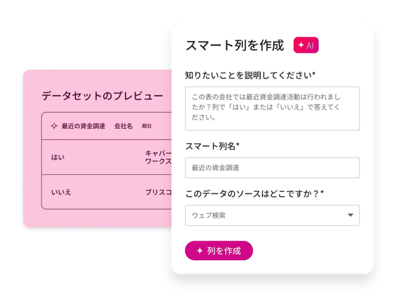
Task: Click the スマート列名 field label
Action: pyautogui.click(x=212, y=146)
